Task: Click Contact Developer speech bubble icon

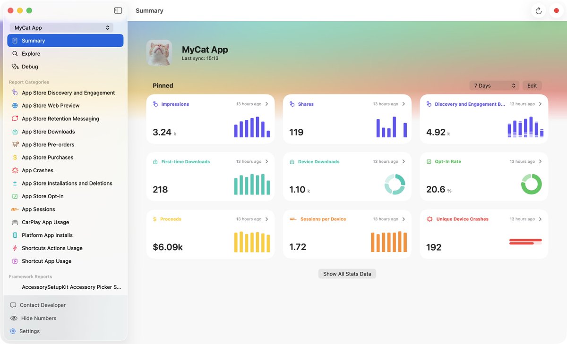Action: click(13, 305)
